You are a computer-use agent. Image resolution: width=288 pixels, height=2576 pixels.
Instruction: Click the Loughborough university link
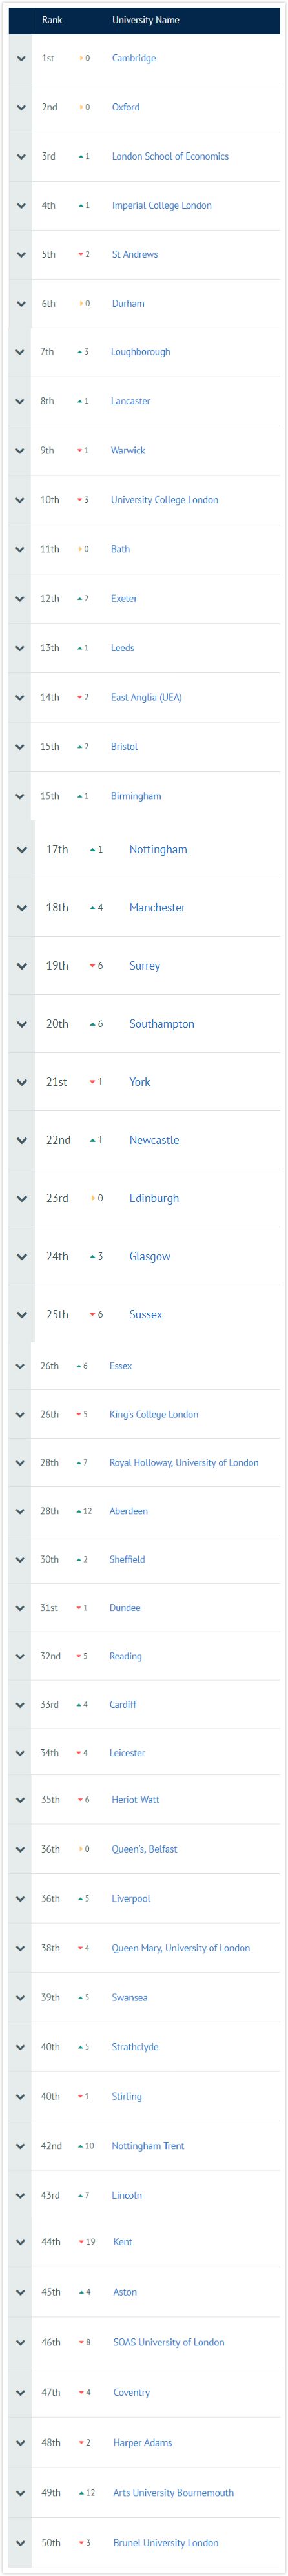(x=141, y=352)
